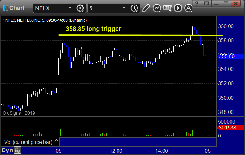Click the 06 date axis label
Viewport: 245px width, 155px height.
(208, 151)
